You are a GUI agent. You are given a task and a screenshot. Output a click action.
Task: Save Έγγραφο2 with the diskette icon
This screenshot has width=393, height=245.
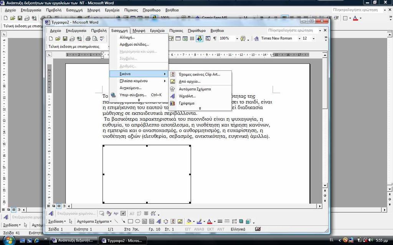pos(65,39)
